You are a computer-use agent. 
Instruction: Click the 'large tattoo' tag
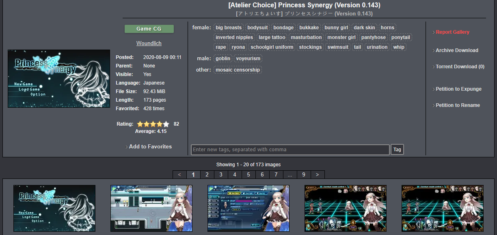click(x=272, y=37)
